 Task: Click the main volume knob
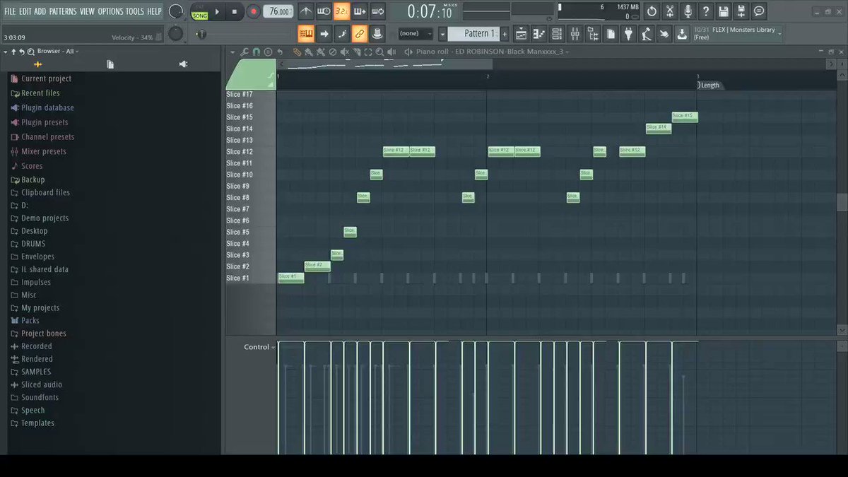click(176, 11)
